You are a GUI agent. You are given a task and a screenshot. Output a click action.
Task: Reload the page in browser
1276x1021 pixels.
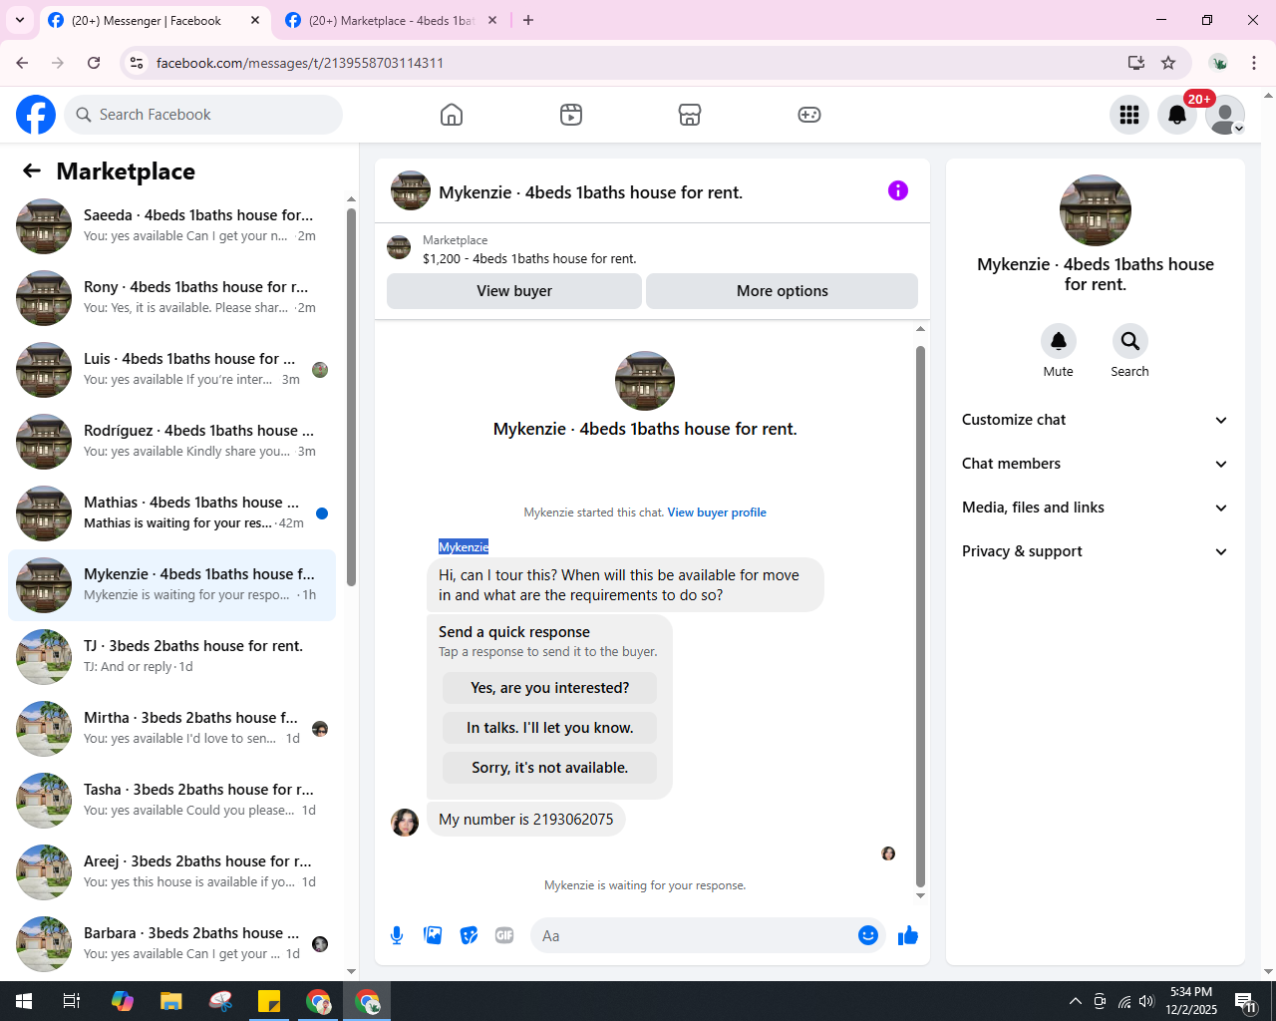(x=94, y=63)
